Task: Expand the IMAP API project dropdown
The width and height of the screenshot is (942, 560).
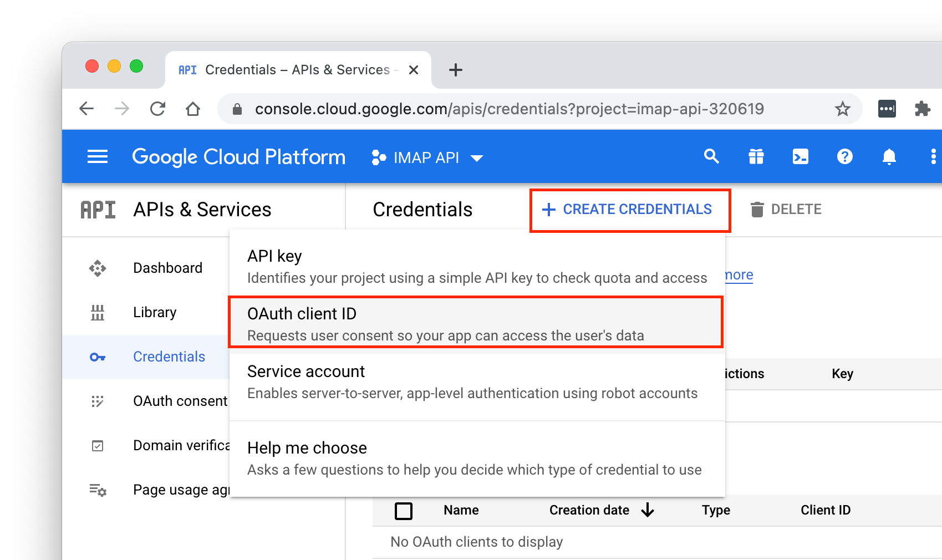Action: (427, 157)
